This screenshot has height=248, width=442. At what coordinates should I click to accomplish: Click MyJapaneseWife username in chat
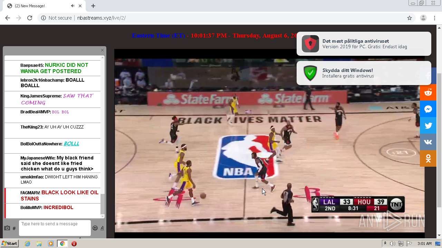[x=38, y=158]
